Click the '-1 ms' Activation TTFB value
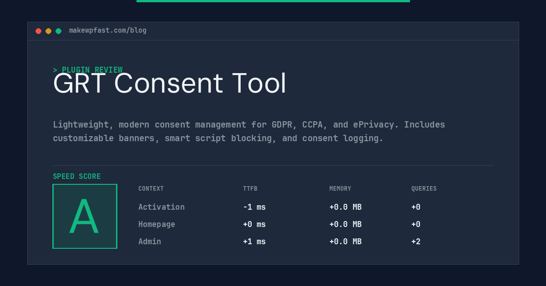 click(x=254, y=207)
